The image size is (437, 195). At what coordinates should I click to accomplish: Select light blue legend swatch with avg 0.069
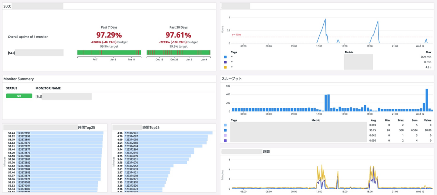point(225,125)
